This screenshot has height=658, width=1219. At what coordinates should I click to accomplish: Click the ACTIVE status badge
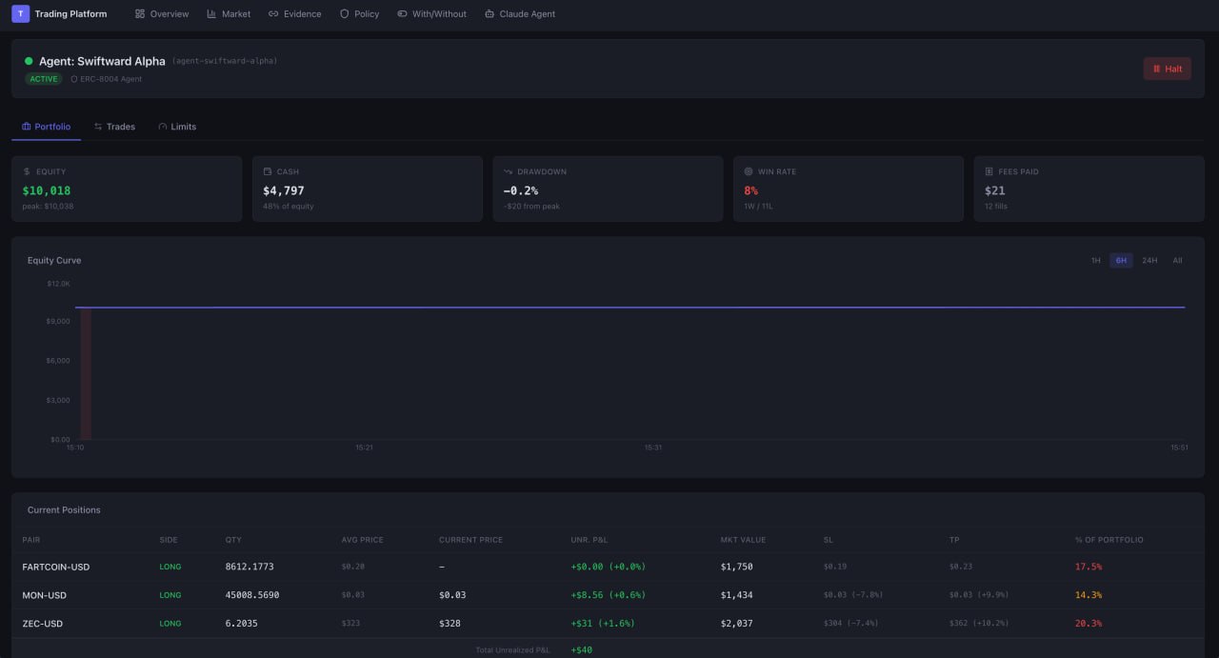click(x=44, y=78)
